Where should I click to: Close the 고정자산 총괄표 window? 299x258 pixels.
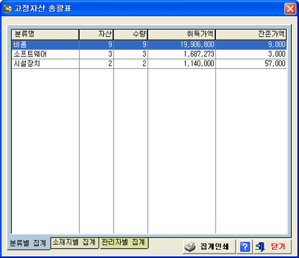290,9
